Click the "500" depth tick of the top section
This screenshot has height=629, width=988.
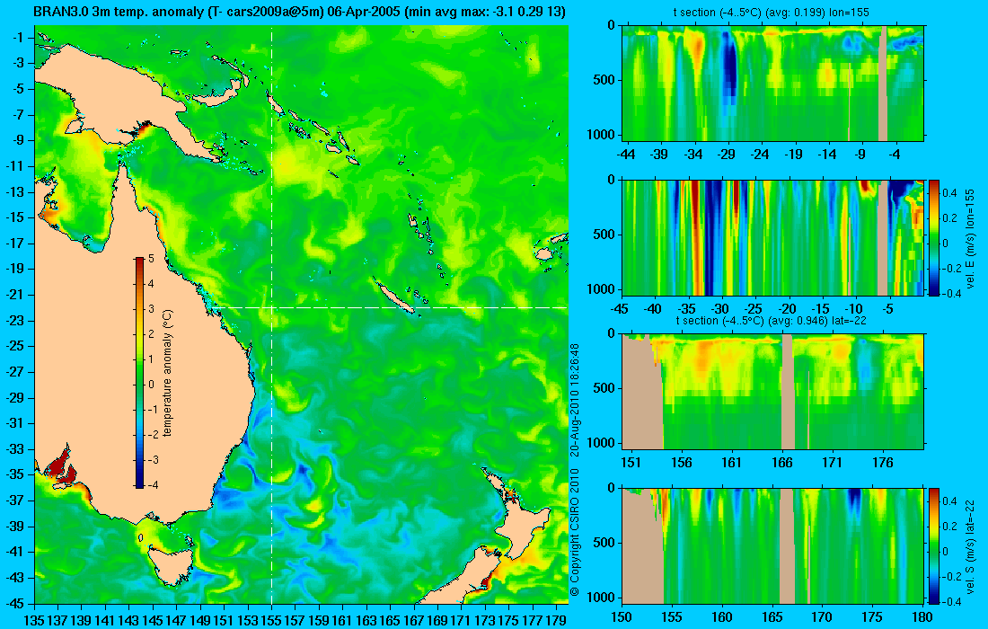[x=604, y=80]
